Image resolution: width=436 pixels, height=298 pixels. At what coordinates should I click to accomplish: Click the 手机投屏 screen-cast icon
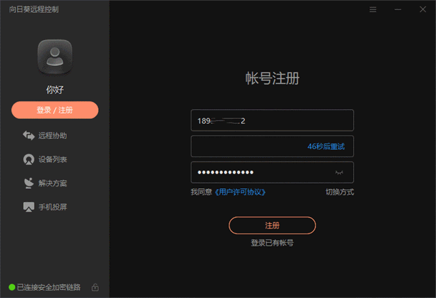coord(29,207)
